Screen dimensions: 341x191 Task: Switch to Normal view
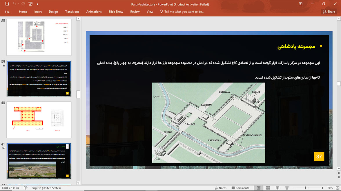pos(259,188)
